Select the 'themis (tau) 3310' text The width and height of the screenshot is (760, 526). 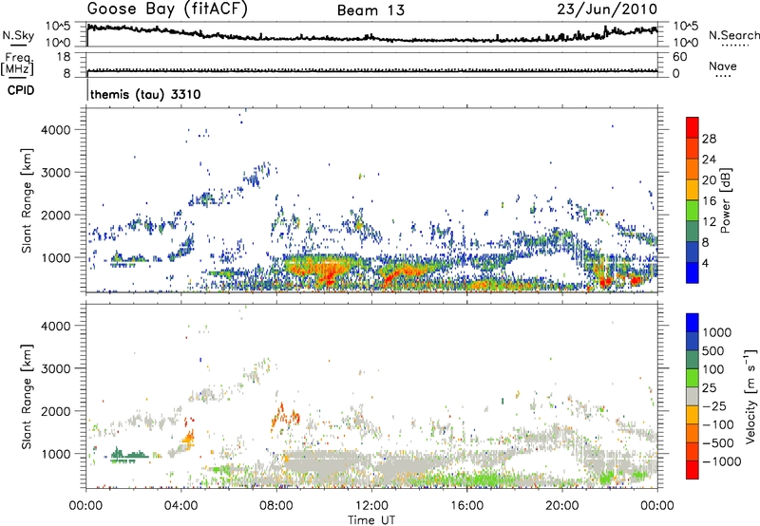(145, 94)
